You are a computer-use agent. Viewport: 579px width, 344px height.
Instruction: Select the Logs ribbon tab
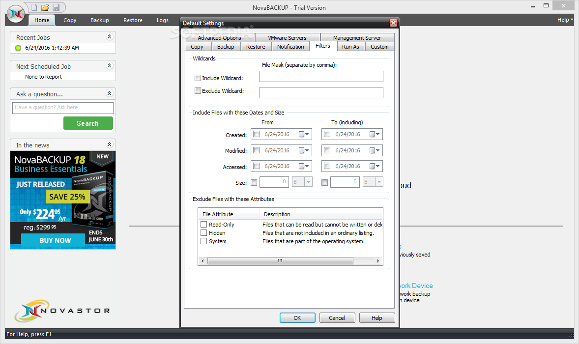coord(163,20)
